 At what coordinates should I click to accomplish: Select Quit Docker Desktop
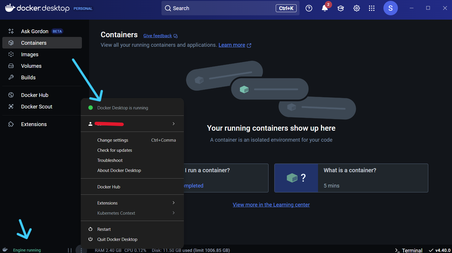[x=132, y=239]
